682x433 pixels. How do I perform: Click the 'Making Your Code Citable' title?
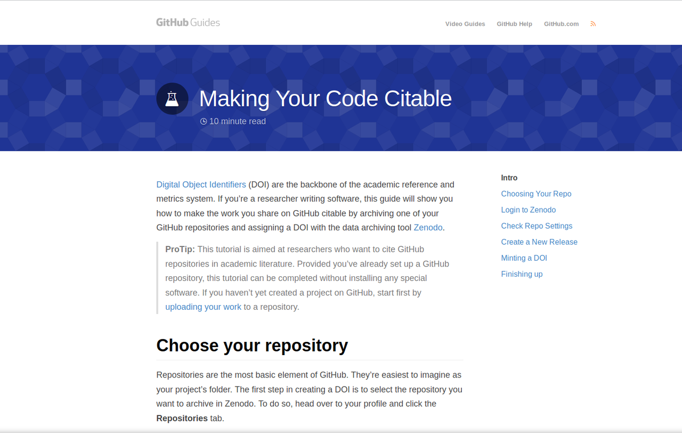(325, 99)
